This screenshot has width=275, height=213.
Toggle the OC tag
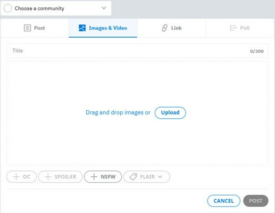[x=21, y=177]
